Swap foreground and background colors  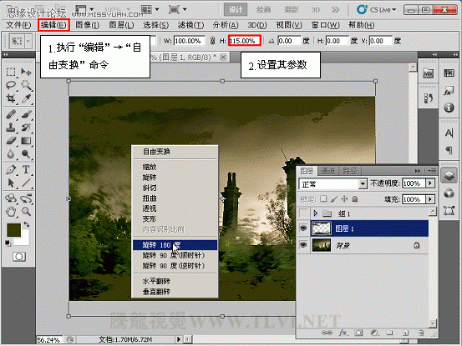tap(27, 224)
